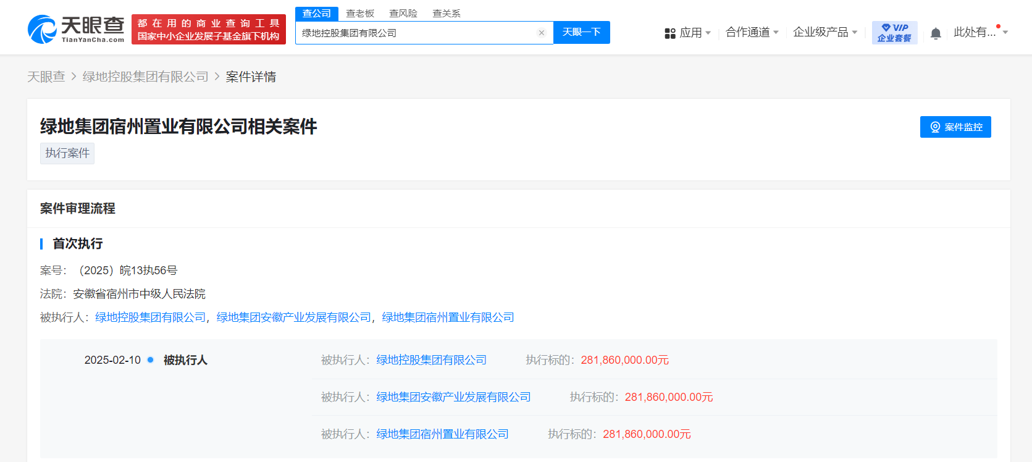Viewport: 1032px width, 462px height.
Task: Expand the 企业级产品 dropdown
Action: 825,32
